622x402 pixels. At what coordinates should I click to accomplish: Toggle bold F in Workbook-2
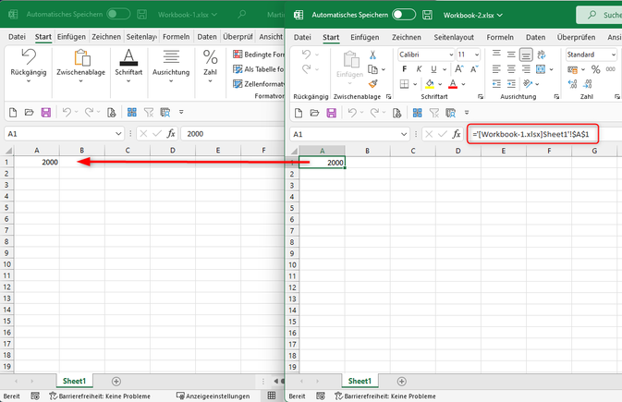[x=404, y=69]
